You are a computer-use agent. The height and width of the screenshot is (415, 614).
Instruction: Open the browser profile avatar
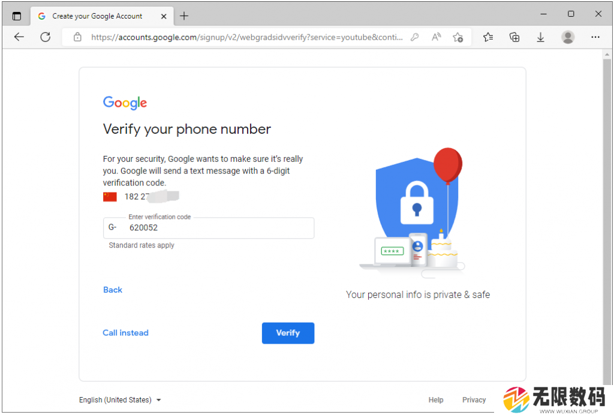click(568, 37)
